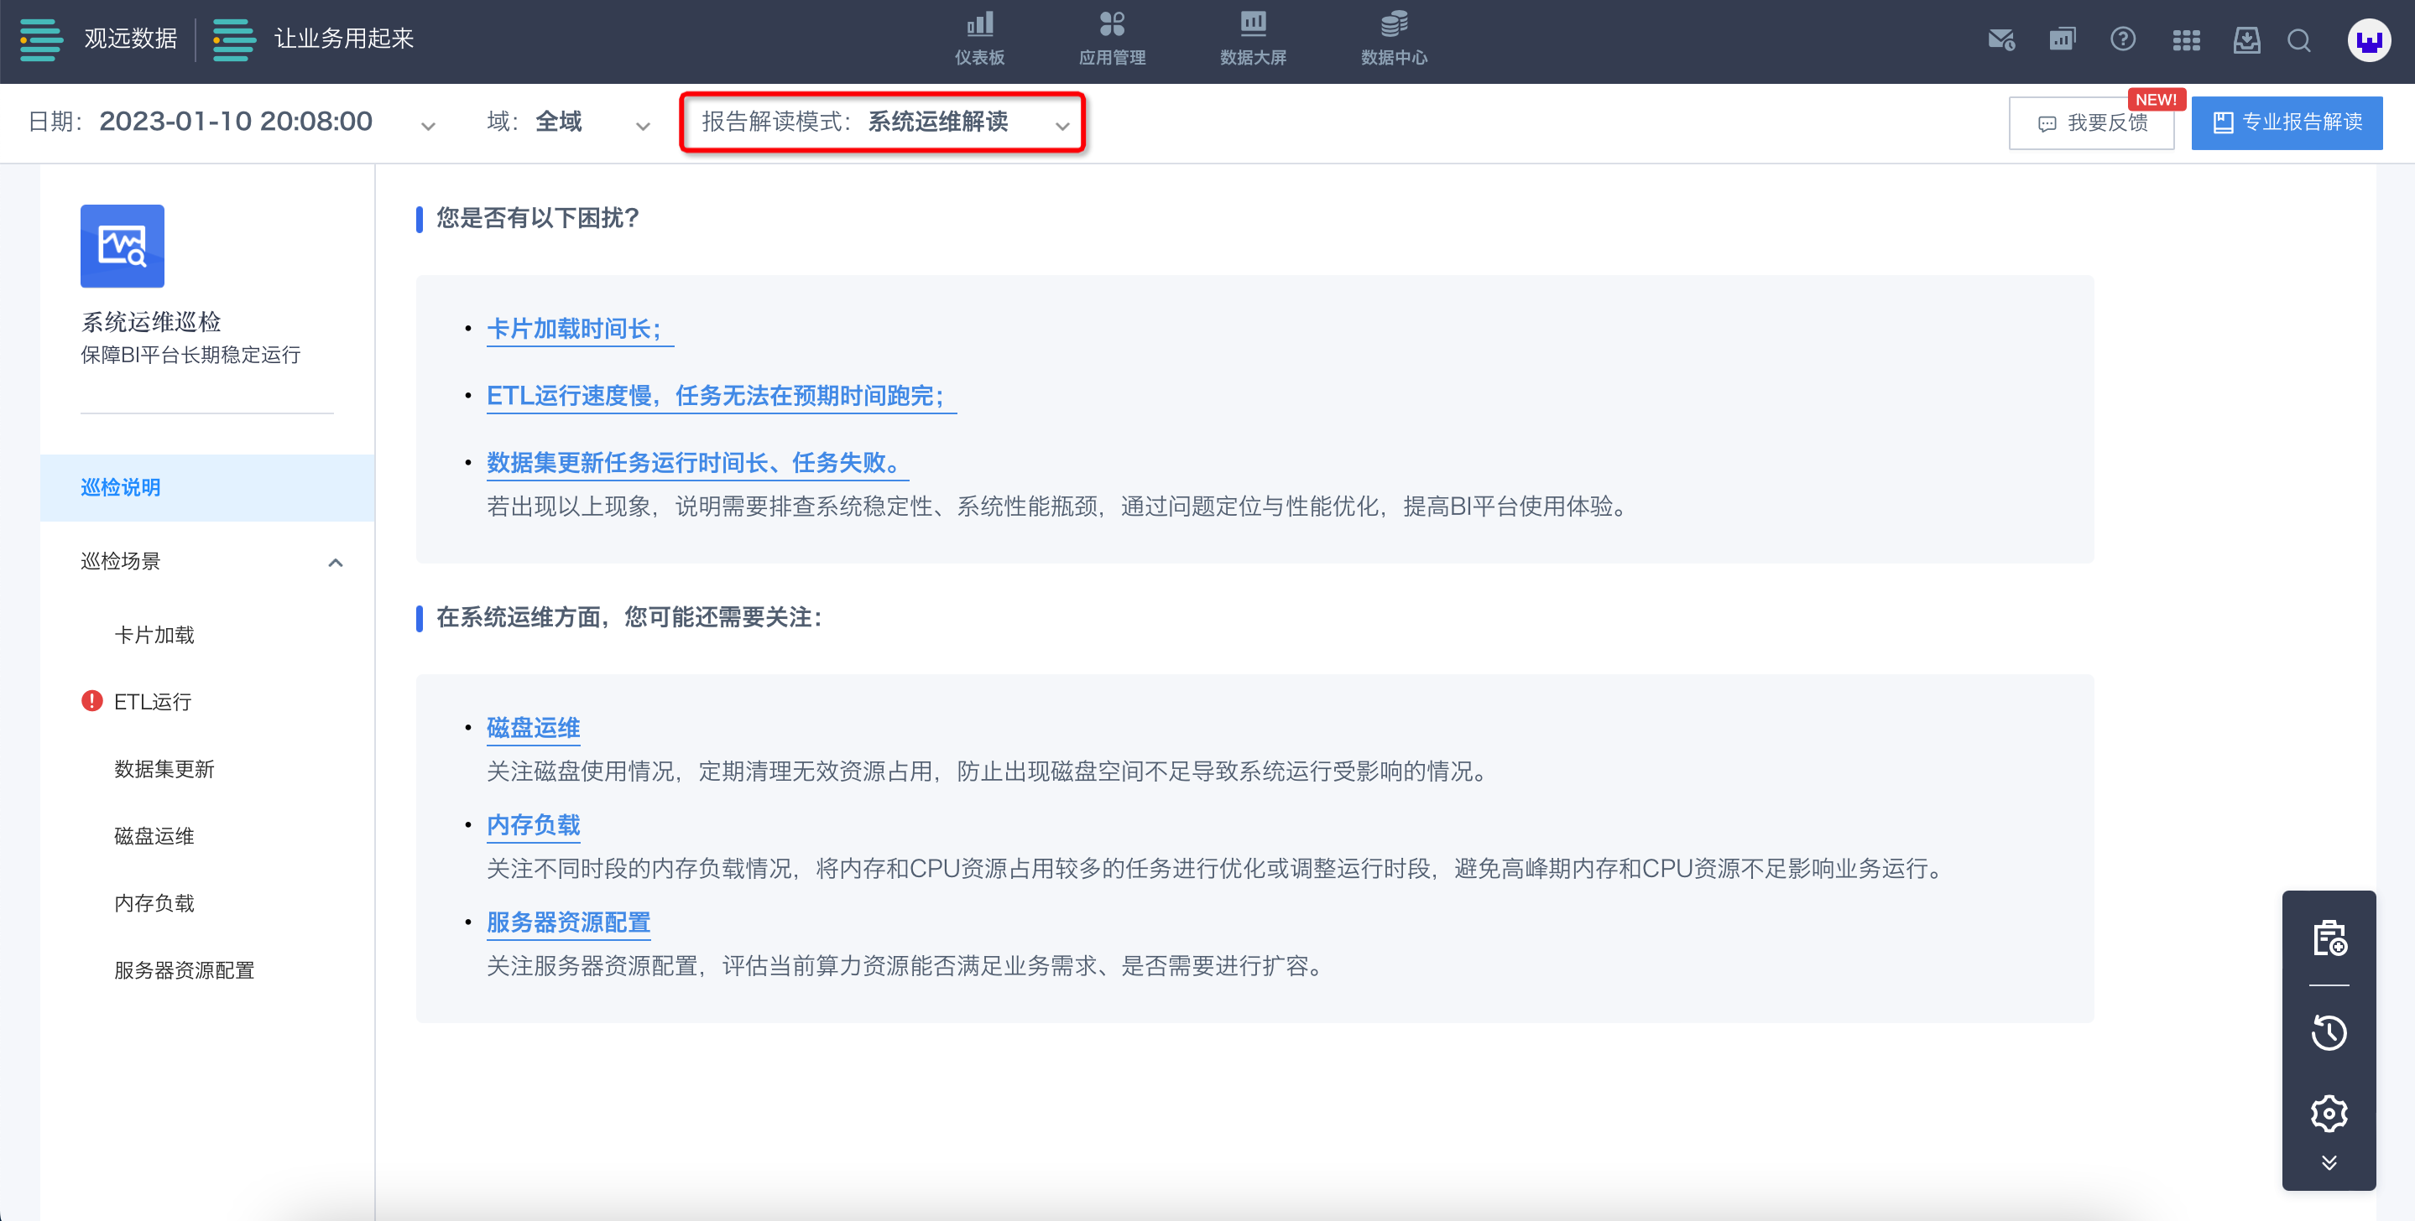2415x1221 pixels.
Task: Click the clipboard add icon in floating toolbar
Action: pyautogui.click(x=2329, y=939)
